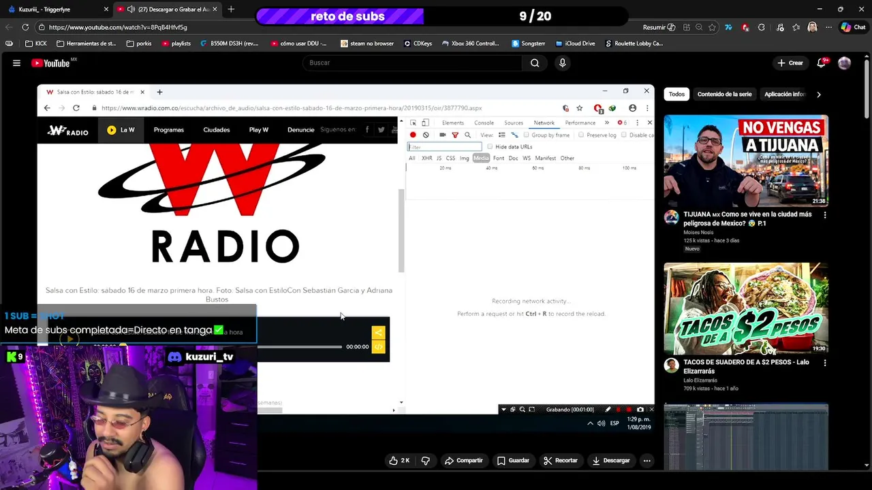872x490 pixels.
Task: Switch to the Sources DevTools tab
Action: 514,122
